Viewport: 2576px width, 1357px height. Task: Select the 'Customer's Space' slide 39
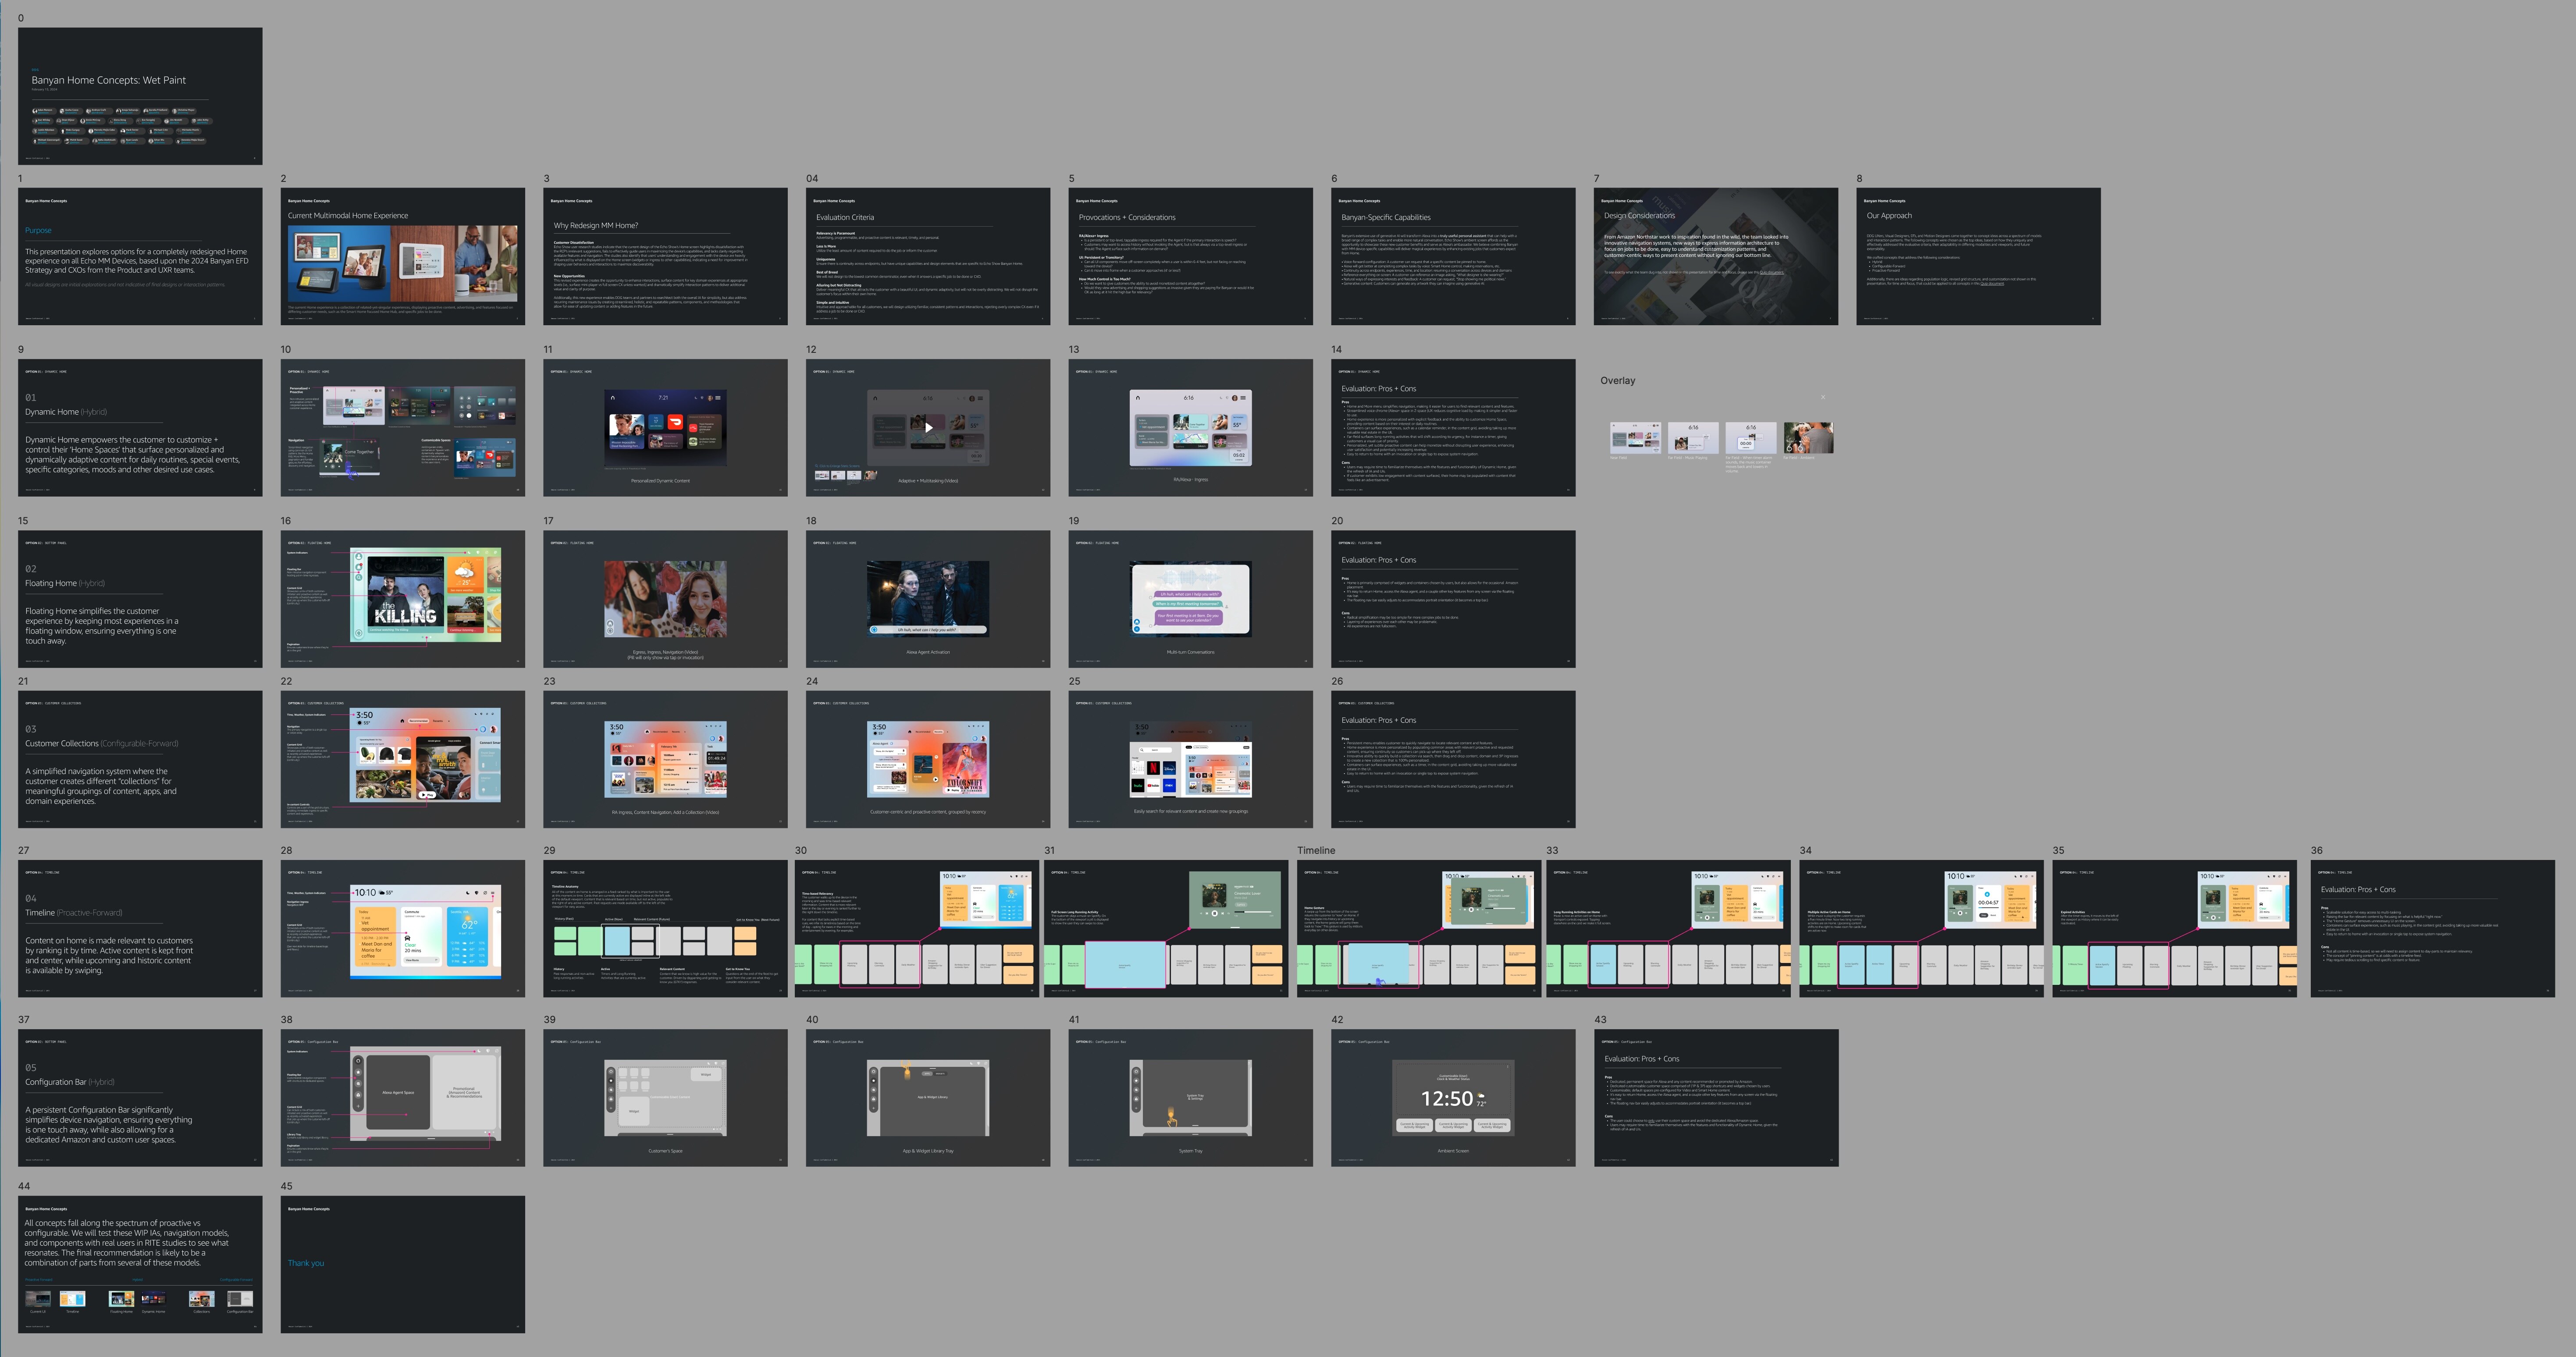click(x=666, y=1098)
